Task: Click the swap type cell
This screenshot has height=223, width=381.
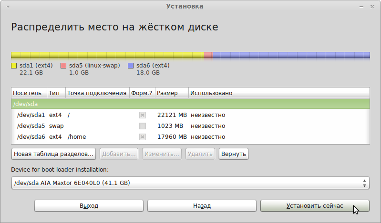Action: [x=56, y=126]
